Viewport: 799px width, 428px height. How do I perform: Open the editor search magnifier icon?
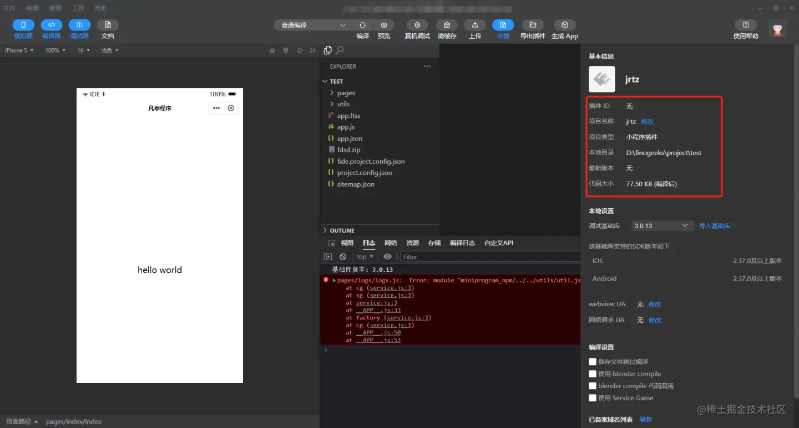pos(340,50)
